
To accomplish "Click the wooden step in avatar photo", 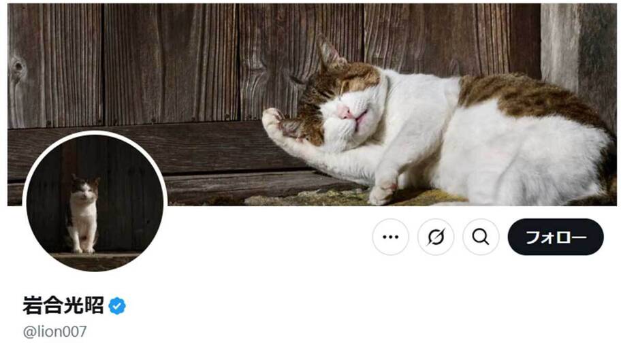I will click(95, 260).
